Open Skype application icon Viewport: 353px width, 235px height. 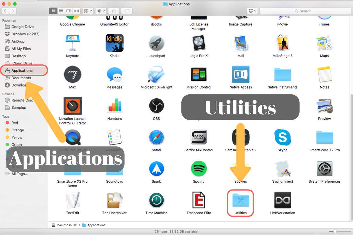pyautogui.click(x=282, y=137)
